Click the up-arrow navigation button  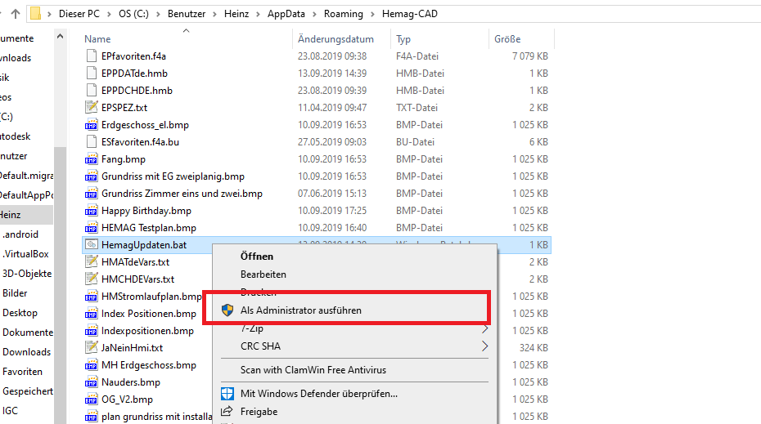(16, 14)
